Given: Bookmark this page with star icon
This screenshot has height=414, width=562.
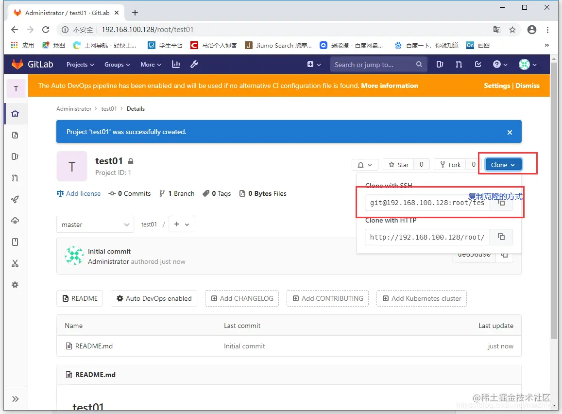Looking at the screenshot, I should coord(512,30).
